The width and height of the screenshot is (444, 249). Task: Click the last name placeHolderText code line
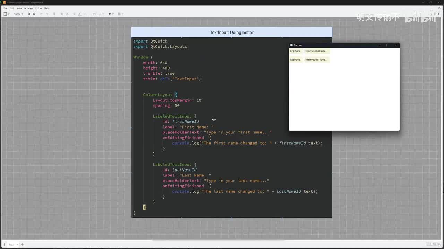tap(216, 181)
